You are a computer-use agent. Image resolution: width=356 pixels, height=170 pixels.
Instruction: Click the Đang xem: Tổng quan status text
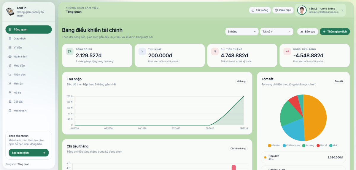(18, 164)
